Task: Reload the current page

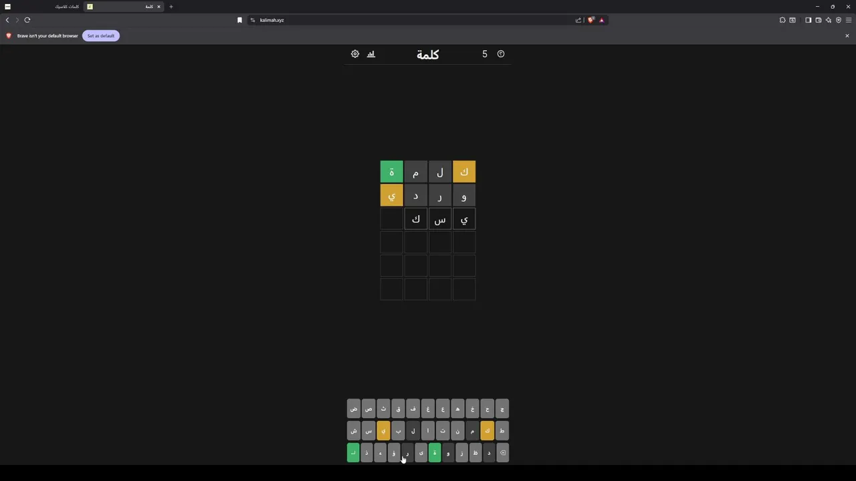Action: [x=27, y=20]
